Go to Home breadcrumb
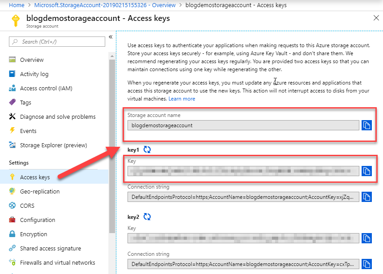Viewport: 383px width, 274px height. (16, 5)
